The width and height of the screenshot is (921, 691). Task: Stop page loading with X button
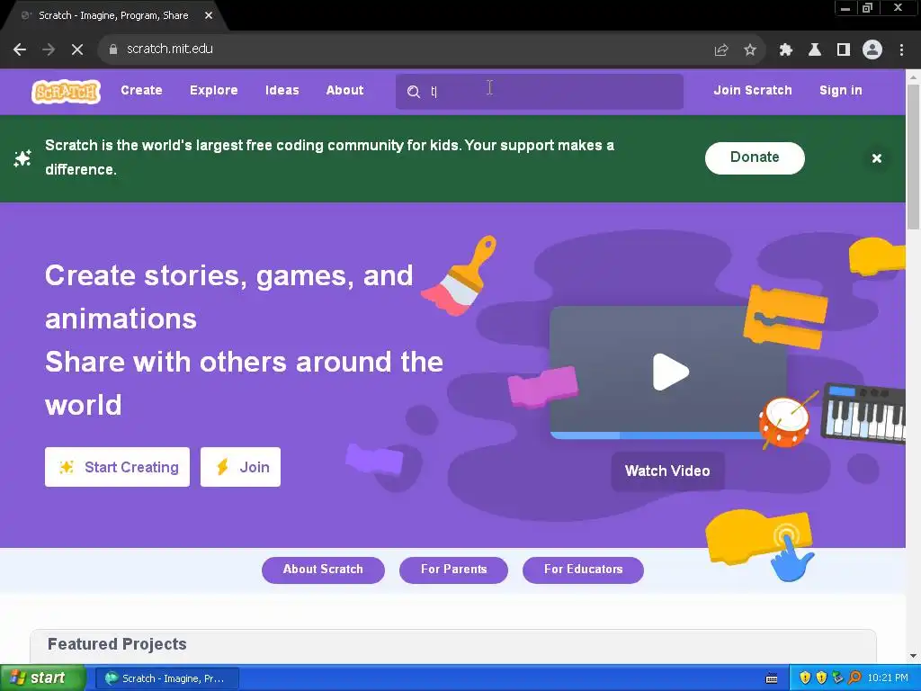pos(77,49)
